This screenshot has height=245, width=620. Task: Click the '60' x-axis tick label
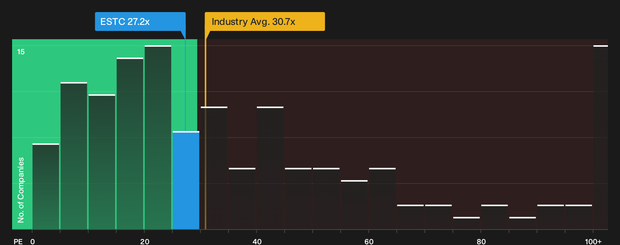369,241
